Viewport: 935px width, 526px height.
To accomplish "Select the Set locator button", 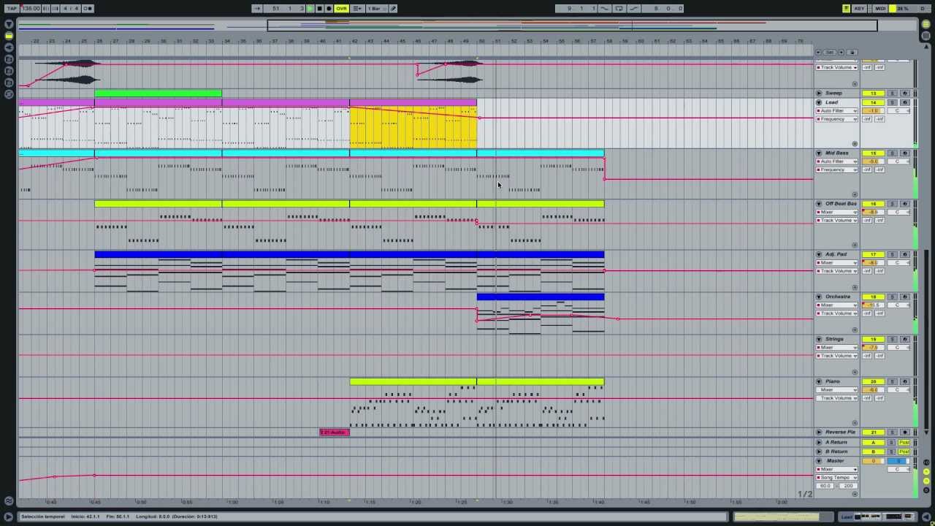I will click(x=831, y=53).
